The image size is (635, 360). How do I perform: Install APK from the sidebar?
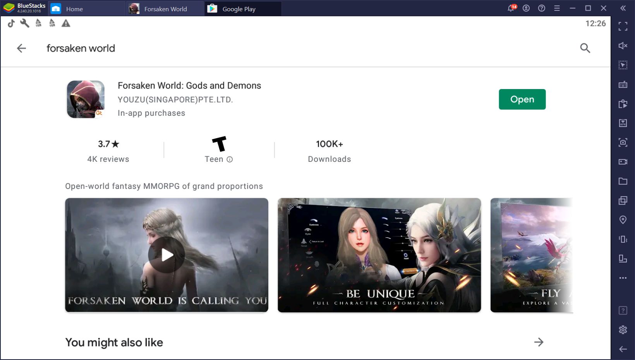tap(623, 123)
